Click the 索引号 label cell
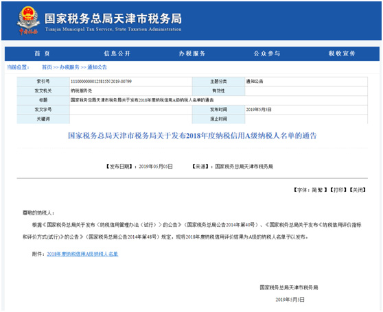383x312 pixels. click(x=43, y=82)
